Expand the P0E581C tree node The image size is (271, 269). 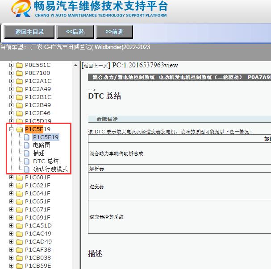coord(11,65)
